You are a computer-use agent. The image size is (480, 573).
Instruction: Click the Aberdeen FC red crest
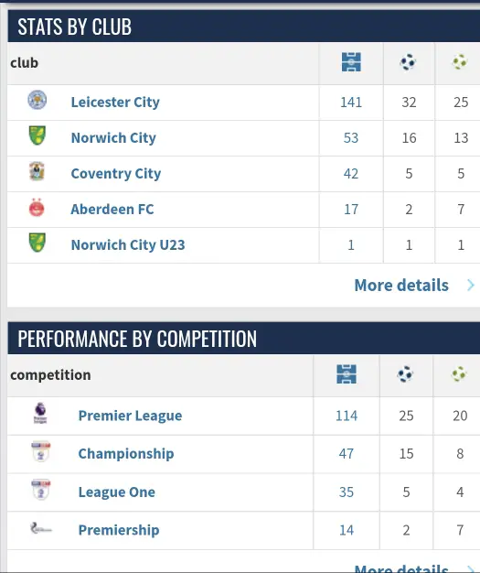(37, 208)
